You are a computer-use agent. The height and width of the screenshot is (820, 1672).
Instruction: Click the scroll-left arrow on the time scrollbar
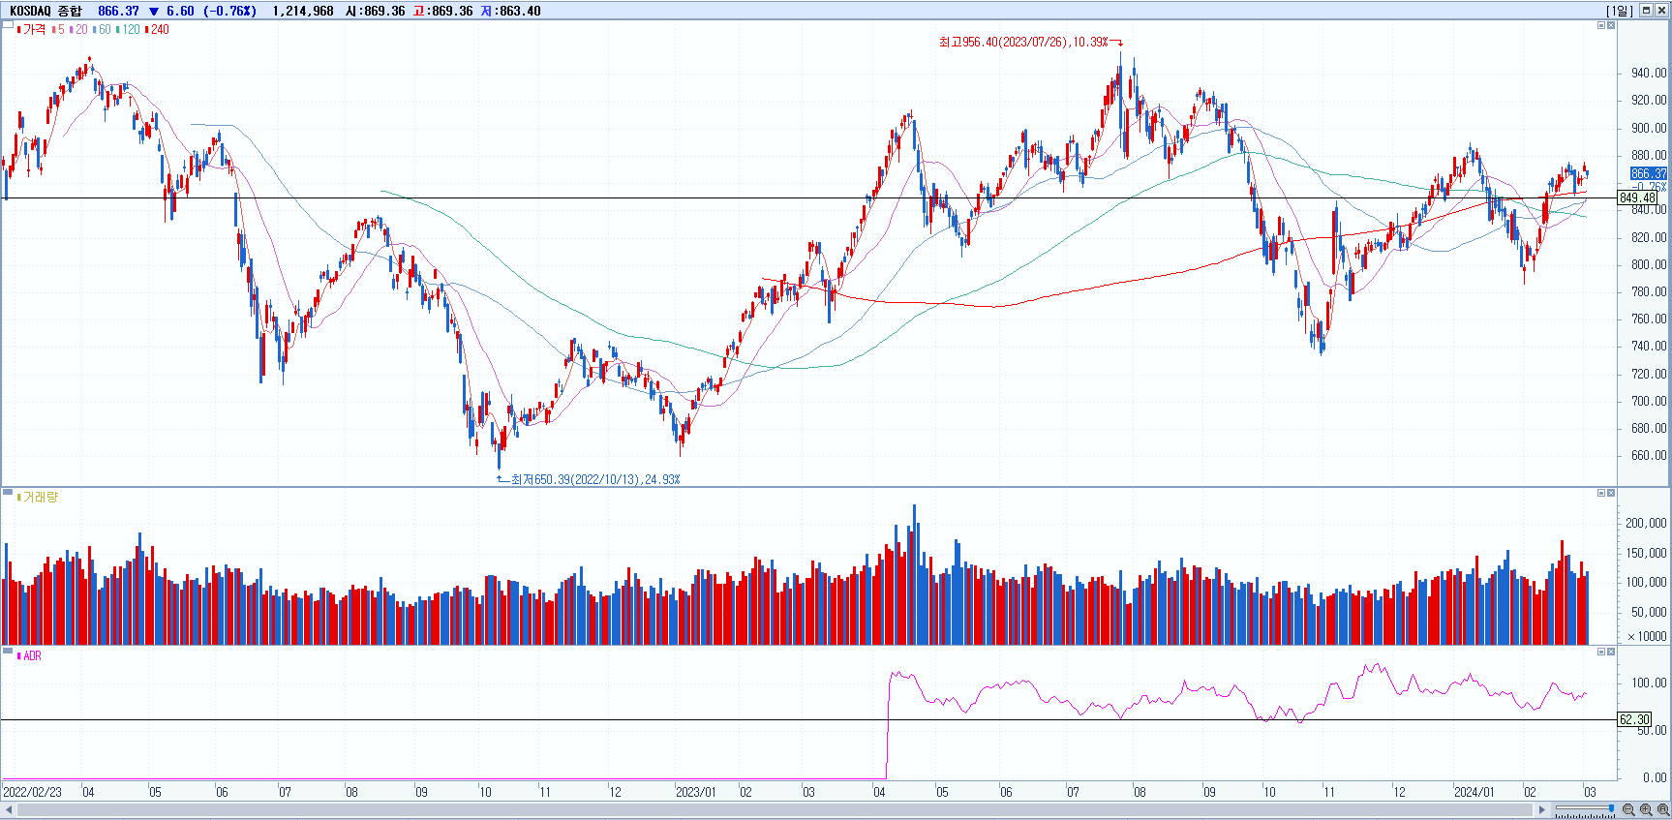coord(9,809)
